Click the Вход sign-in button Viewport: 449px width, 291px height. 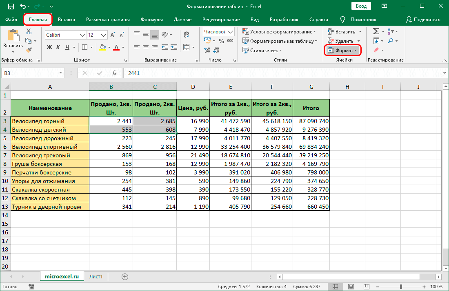(361, 6)
